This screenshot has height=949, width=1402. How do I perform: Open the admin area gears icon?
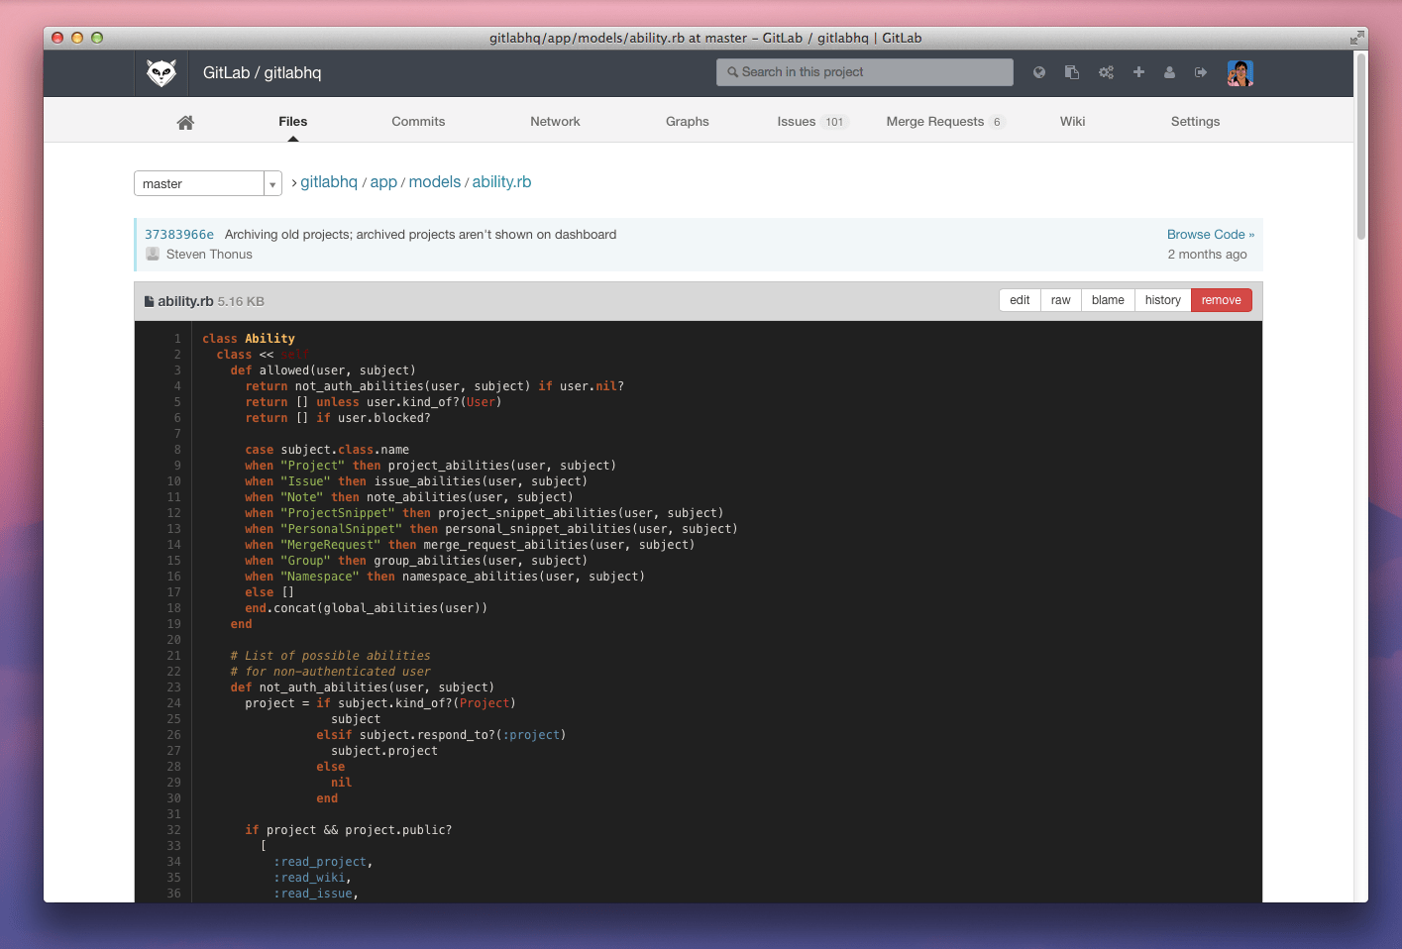pyautogui.click(x=1105, y=71)
